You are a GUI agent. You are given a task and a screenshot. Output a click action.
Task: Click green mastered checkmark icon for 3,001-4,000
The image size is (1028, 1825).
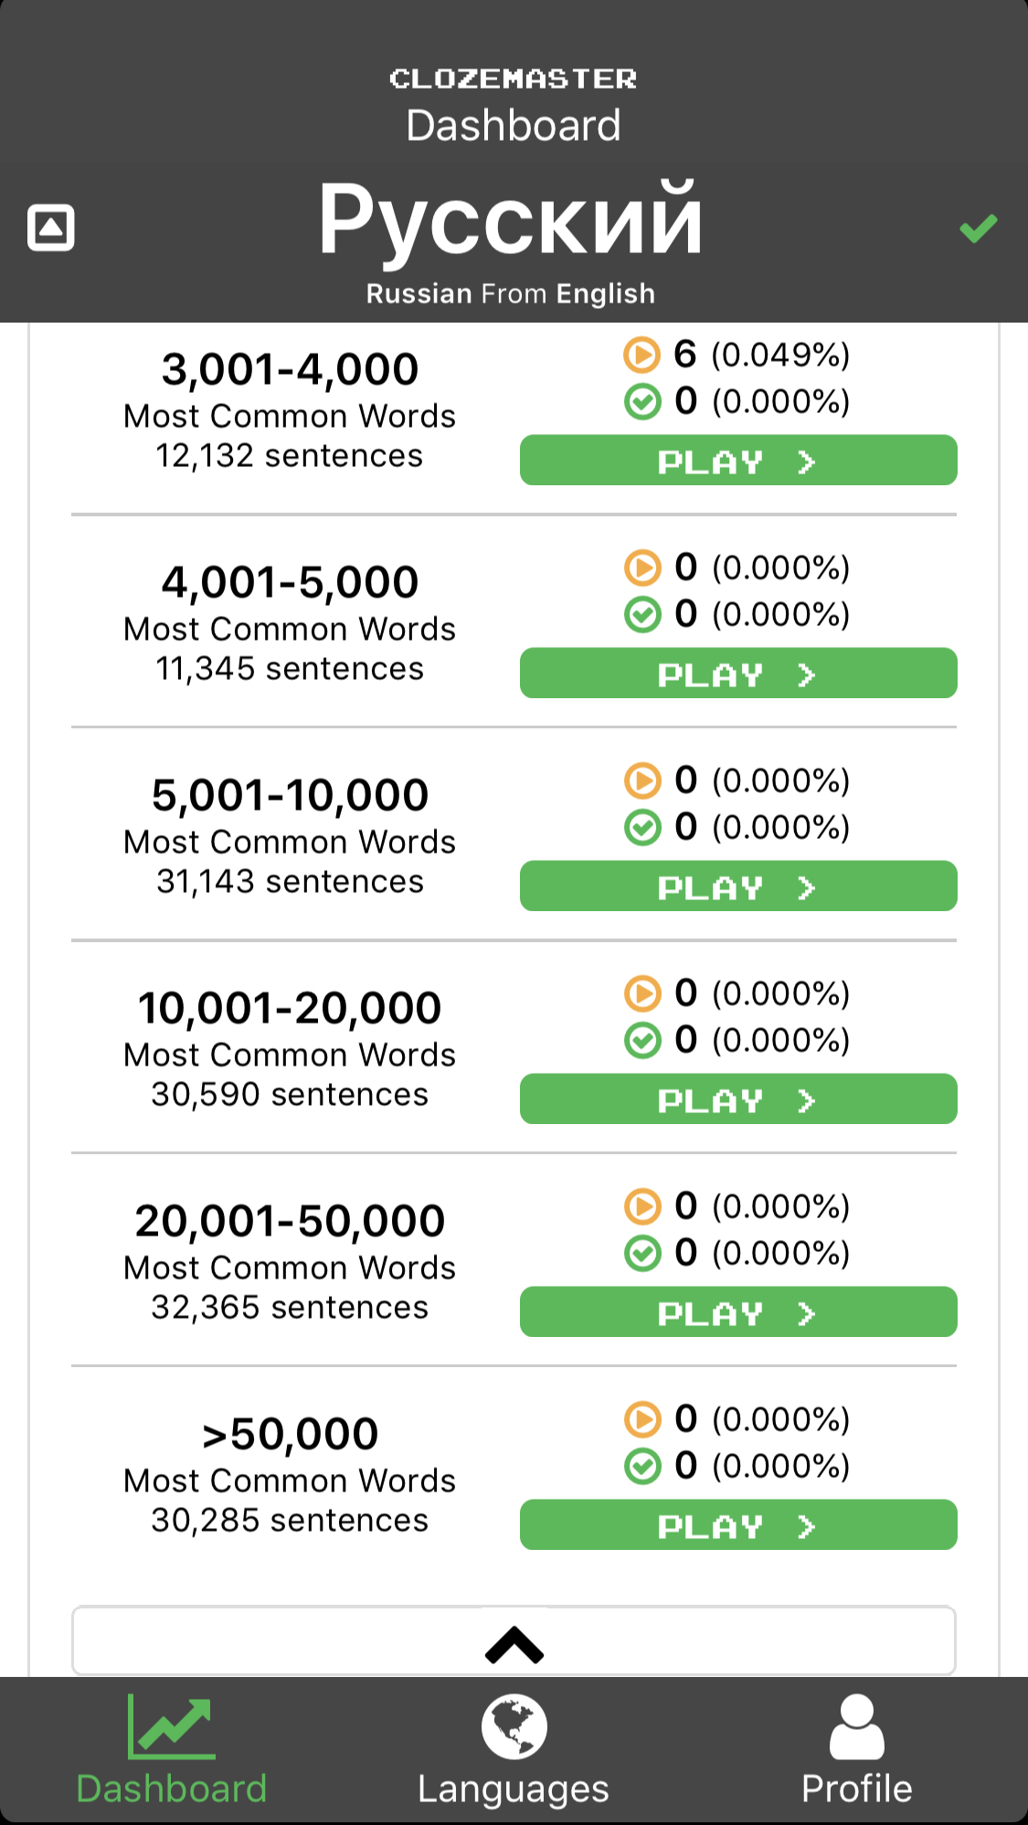(642, 401)
